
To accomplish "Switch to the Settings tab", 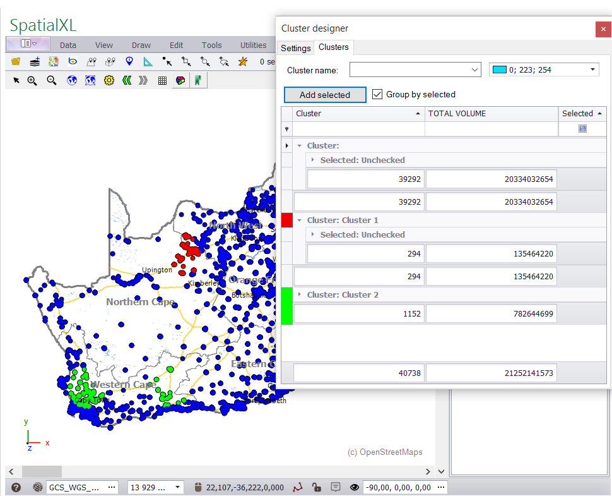I will click(x=295, y=48).
